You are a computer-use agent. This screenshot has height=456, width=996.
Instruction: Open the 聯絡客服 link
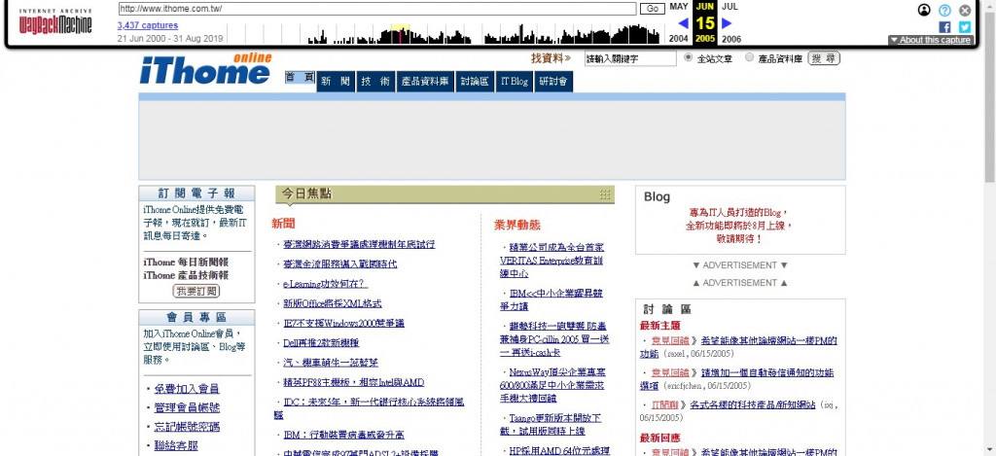coord(176,446)
